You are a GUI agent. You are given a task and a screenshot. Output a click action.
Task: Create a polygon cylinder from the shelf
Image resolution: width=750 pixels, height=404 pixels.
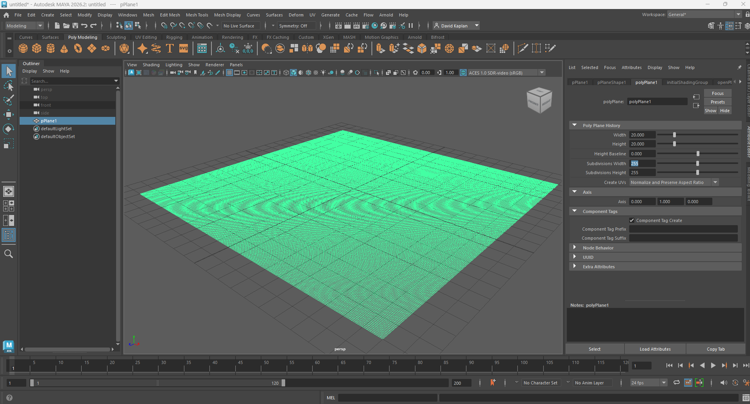[x=51, y=48]
